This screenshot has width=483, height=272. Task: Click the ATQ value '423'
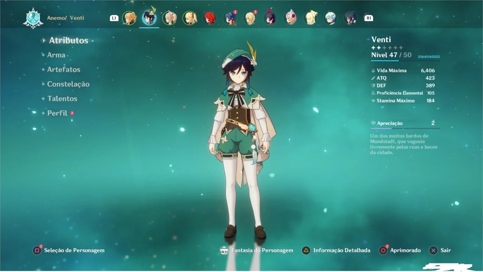(430, 78)
